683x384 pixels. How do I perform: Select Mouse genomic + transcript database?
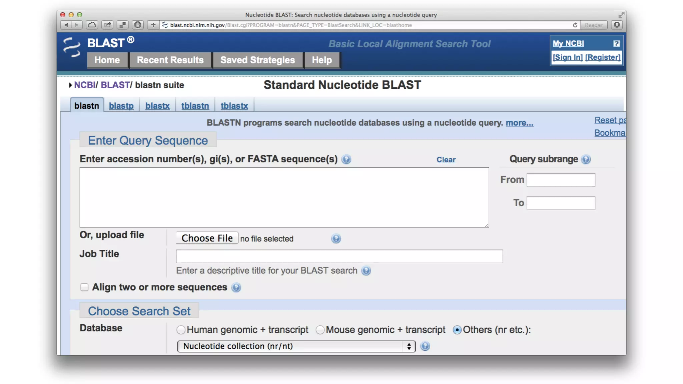[320, 330]
